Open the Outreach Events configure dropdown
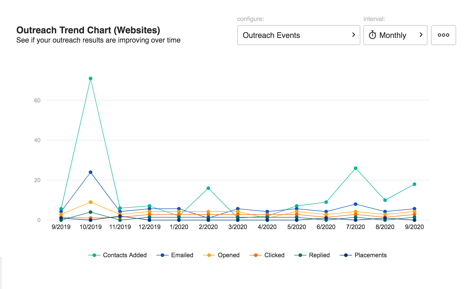 point(298,35)
